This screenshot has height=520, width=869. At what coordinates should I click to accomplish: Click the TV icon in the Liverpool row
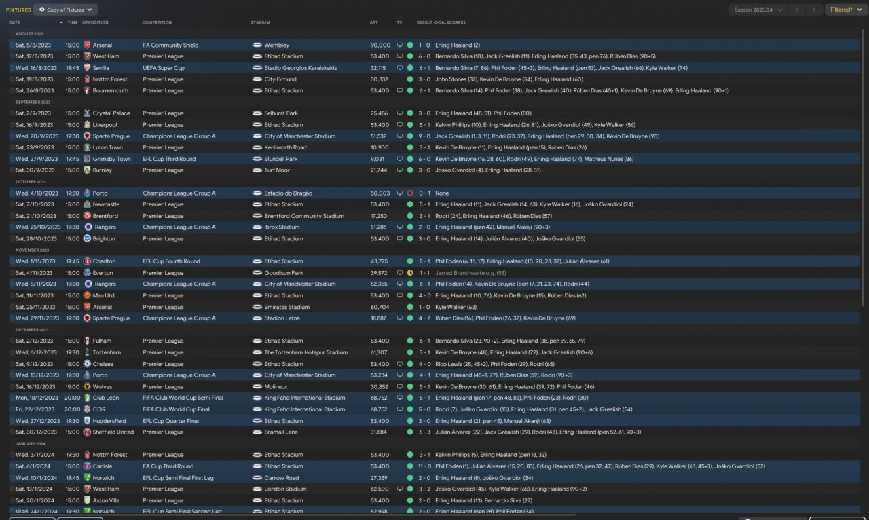pyautogui.click(x=400, y=125)
